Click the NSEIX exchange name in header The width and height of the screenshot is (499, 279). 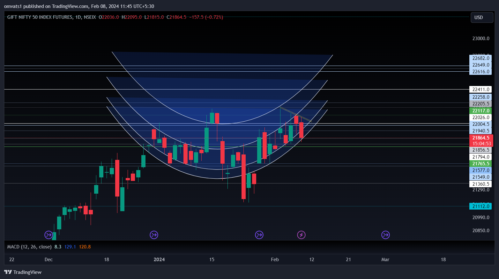(x=90, y=17)
